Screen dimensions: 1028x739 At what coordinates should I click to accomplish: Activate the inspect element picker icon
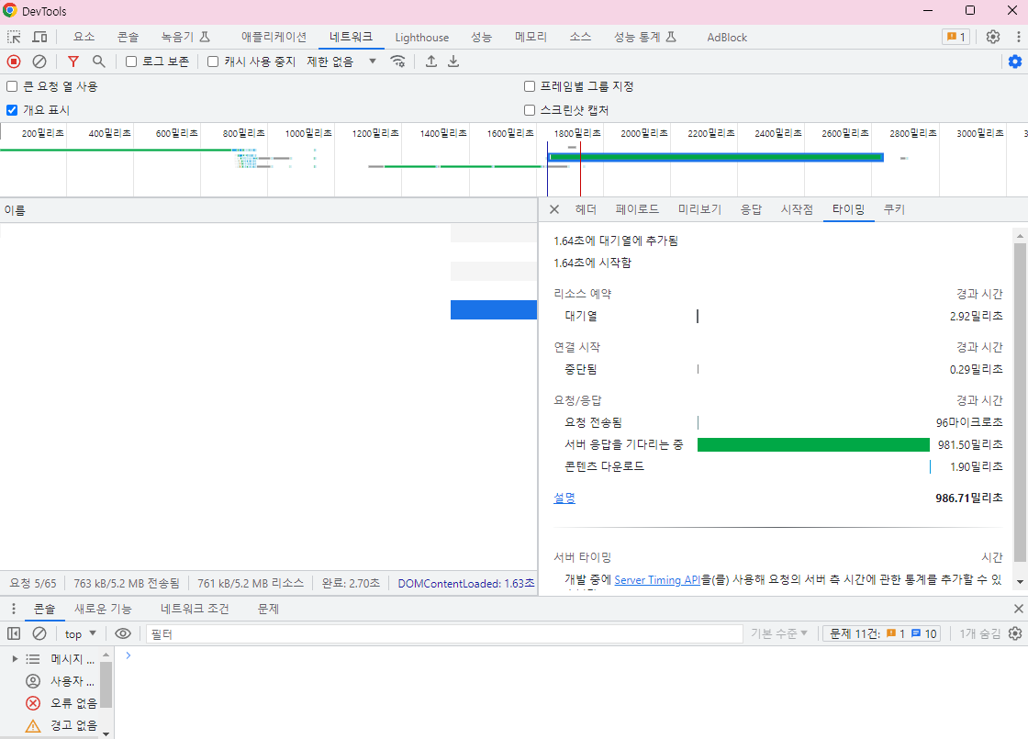(14, 37)
